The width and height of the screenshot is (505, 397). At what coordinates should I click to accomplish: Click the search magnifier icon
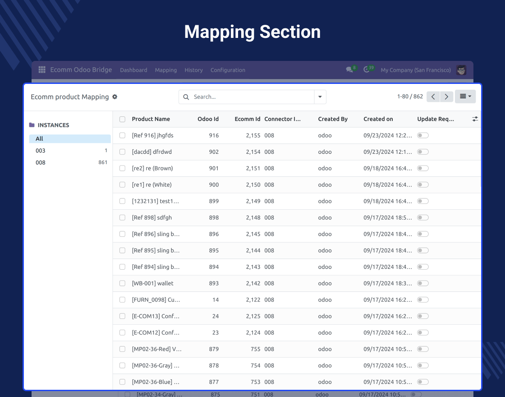(x=186, y=97)
